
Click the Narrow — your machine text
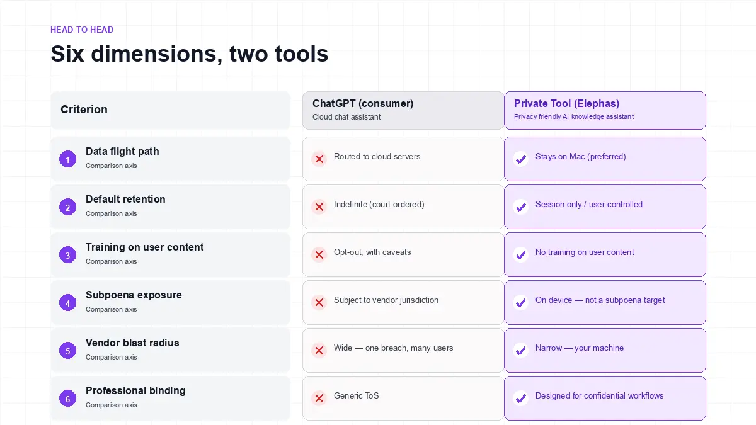pyautogui.click(x=580, y=348)
